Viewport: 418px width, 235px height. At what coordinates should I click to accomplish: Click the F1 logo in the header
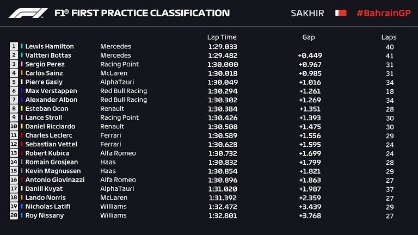coord(28,13)
